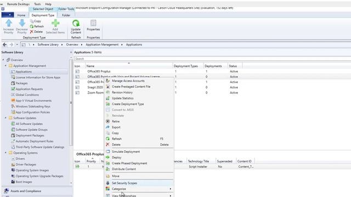Click the Forward navigation arrow
The height and width of the screenshot is (197, 351).
pos(11,45)
